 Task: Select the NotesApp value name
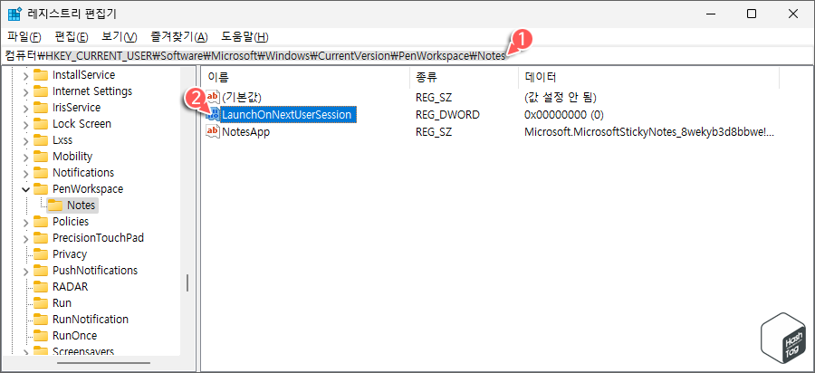click(x=245, y=132)
